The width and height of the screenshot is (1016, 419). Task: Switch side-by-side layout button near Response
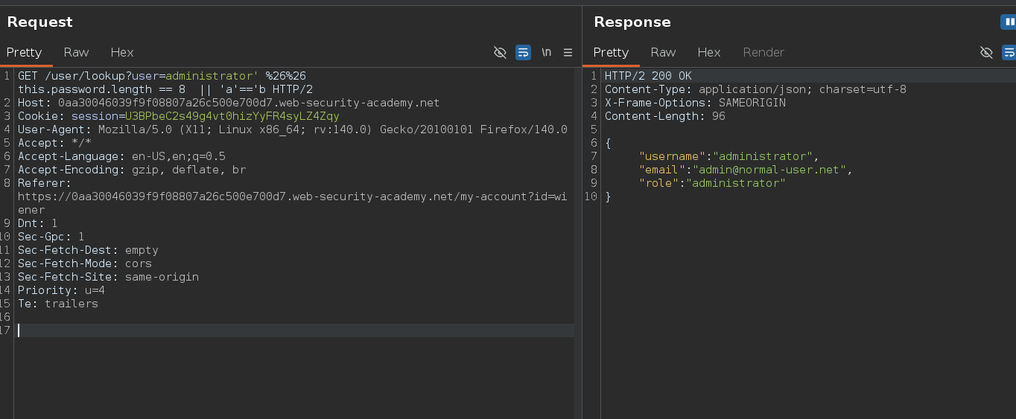1008,22
